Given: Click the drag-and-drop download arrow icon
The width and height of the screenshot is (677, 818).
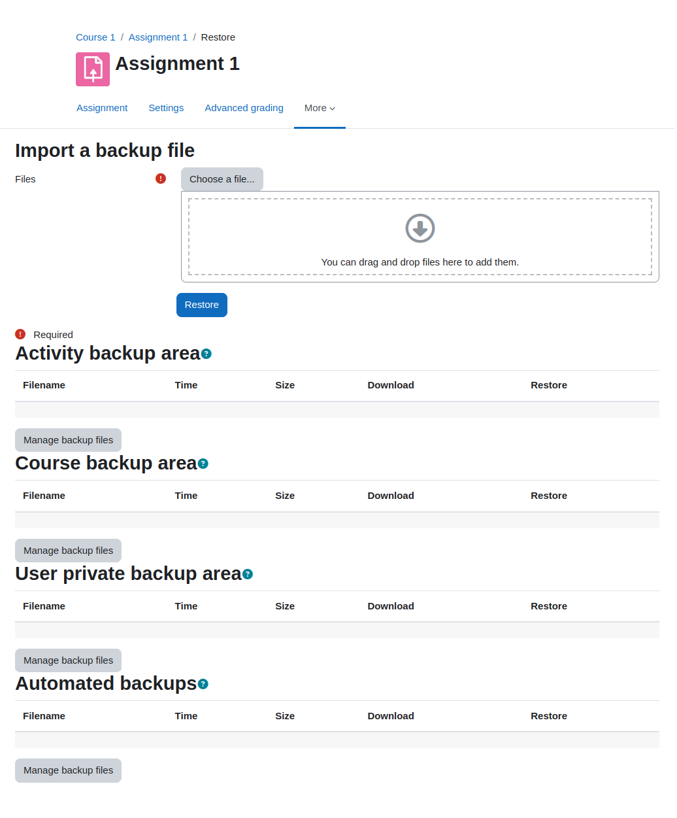Looking at the screenshot, I should (x=420, y=228).
